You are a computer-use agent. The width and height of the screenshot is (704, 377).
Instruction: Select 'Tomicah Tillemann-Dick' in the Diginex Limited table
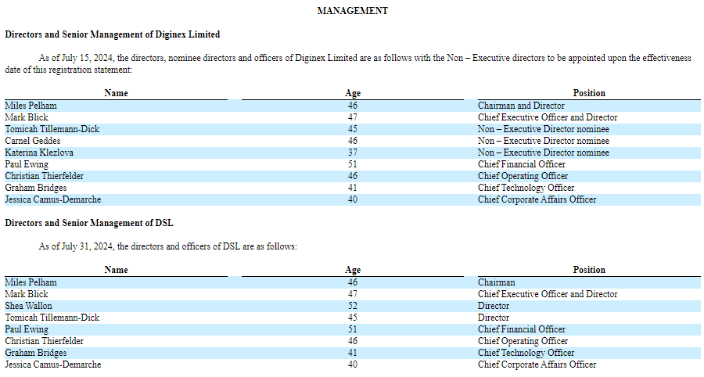point(52,129)
